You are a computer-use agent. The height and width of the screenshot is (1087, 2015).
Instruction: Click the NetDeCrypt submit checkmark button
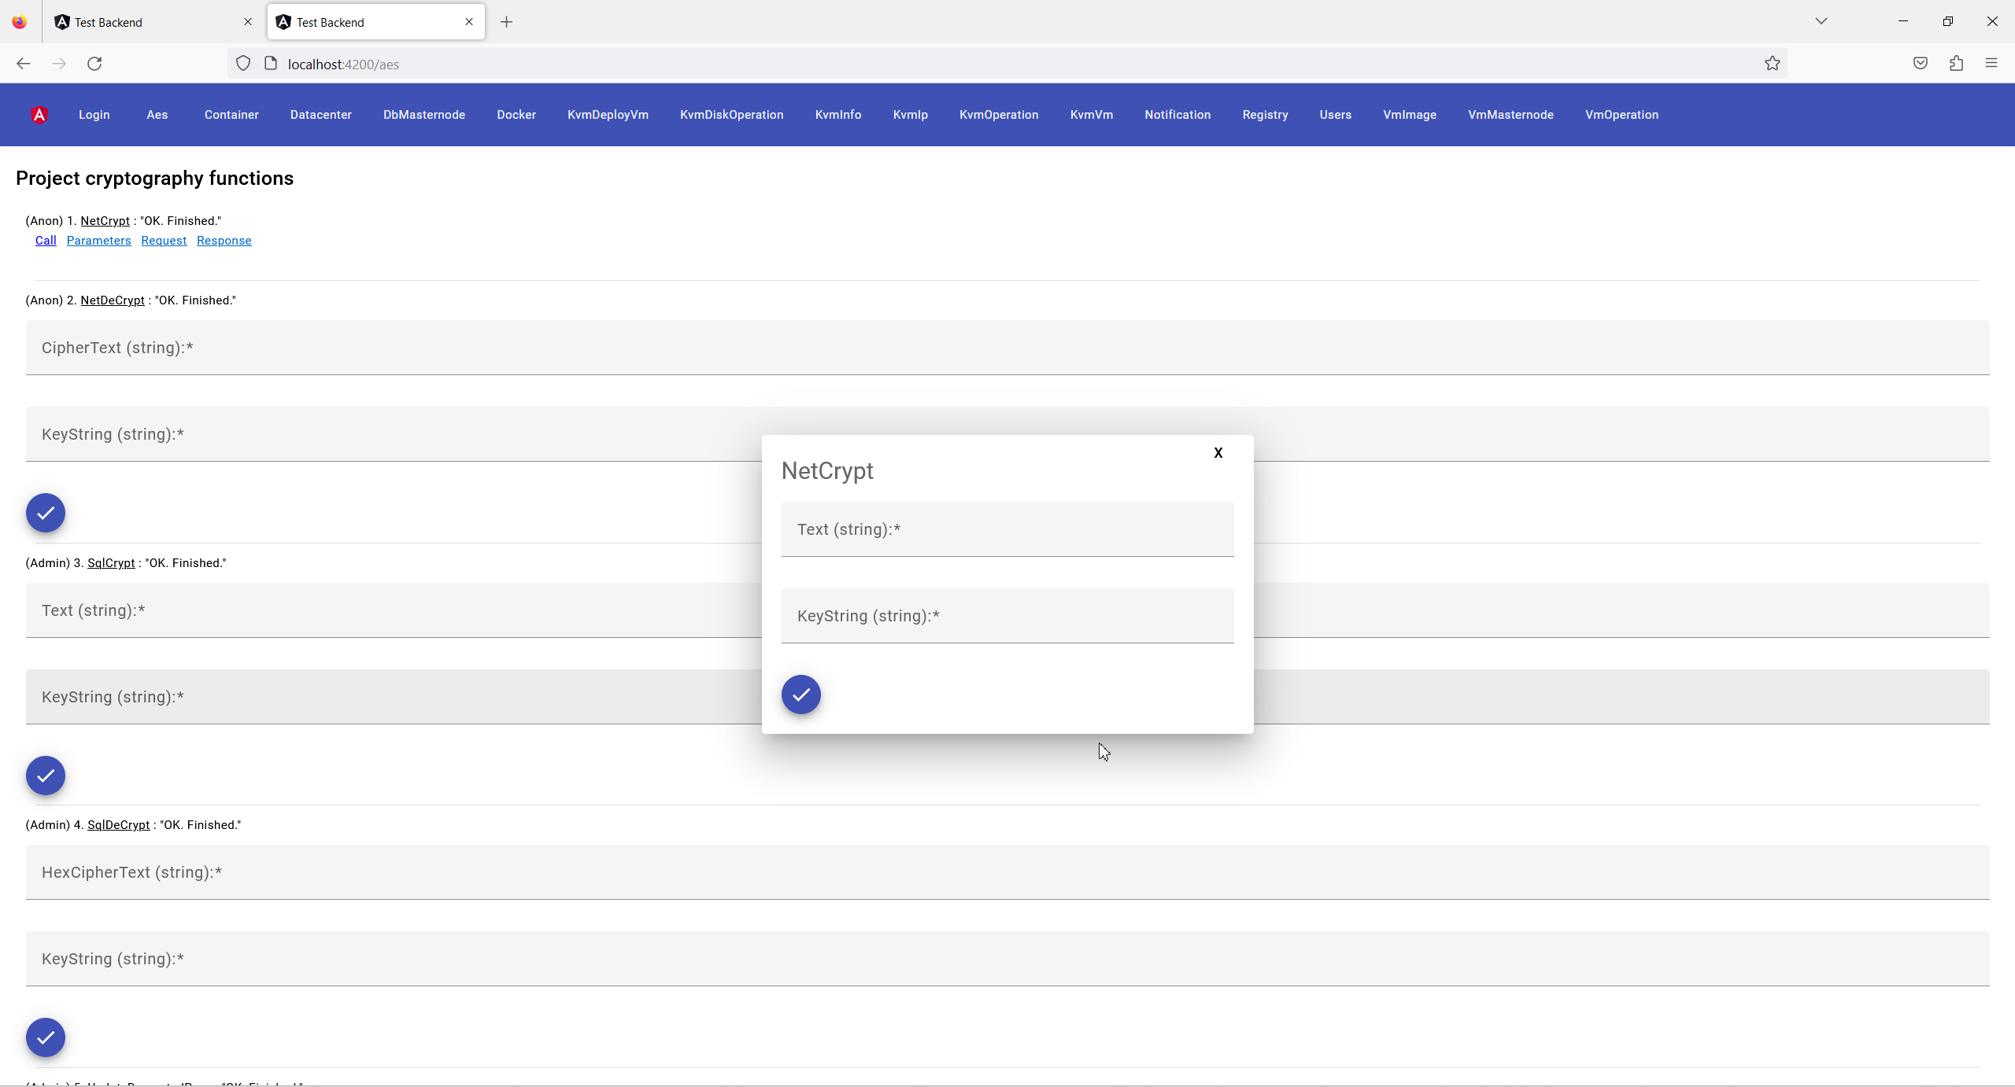pyautogui.click(x=46, y=513)
